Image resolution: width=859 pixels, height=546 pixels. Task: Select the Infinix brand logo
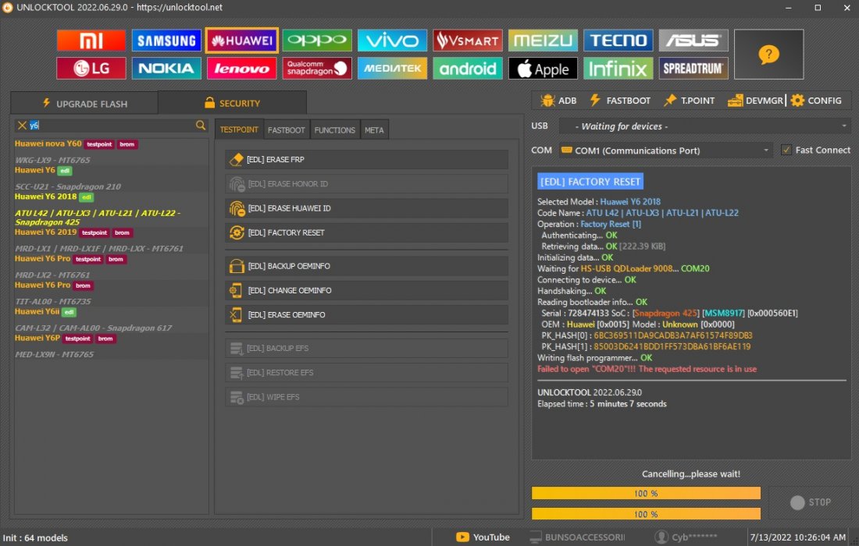(618, 69)
